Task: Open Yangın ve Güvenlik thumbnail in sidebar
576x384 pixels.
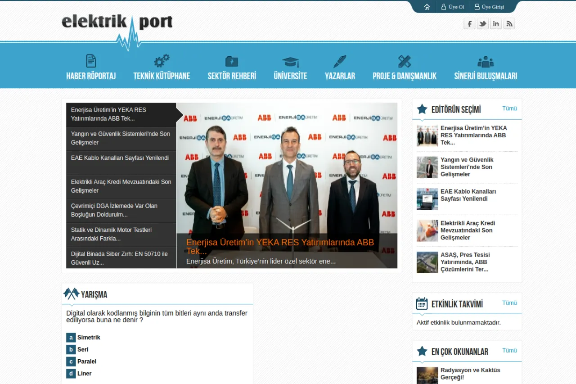Action: [x=427, y=167]
